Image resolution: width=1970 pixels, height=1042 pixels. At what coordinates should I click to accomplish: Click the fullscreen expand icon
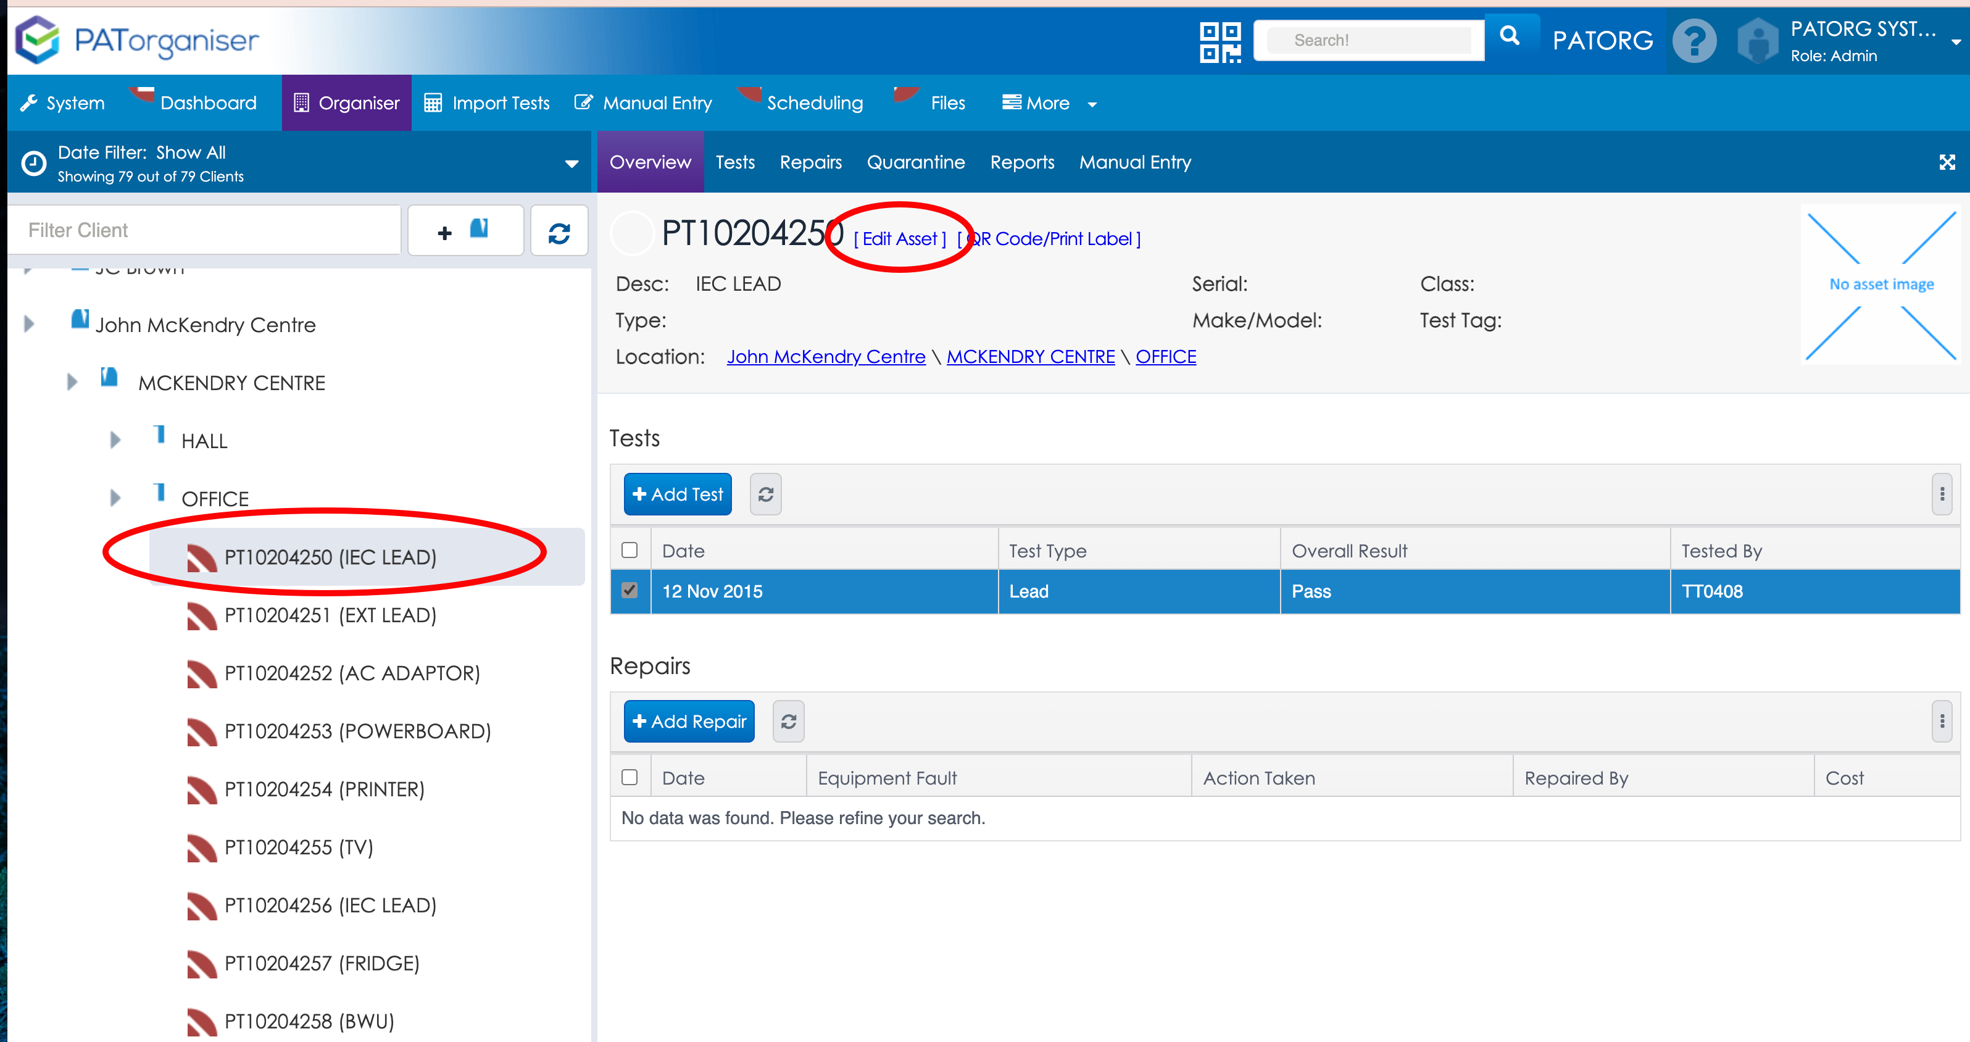[x=1947, y=162]
